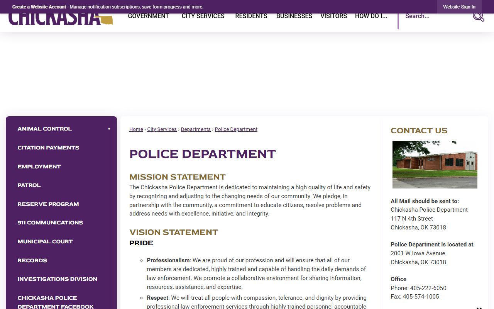
Task: Go to Departments breadcrumb link
Action: pos(196,129)
